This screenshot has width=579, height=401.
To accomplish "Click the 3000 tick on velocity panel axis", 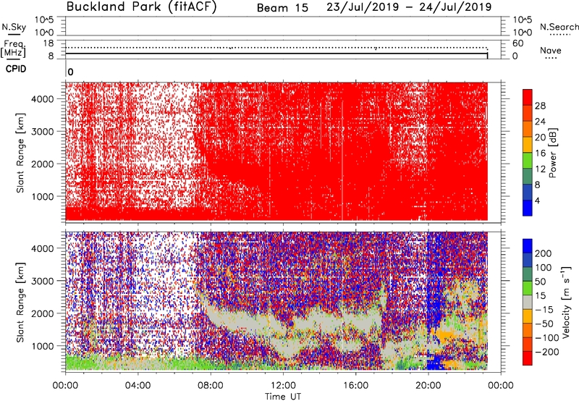I will 43,281.
